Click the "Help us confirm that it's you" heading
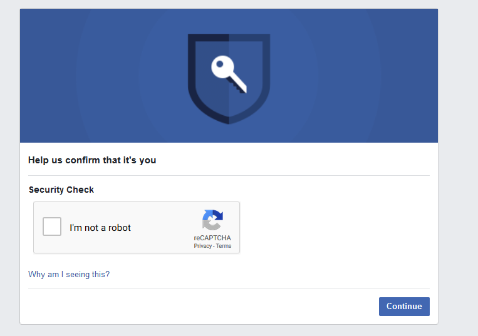Viewport: 478px width, 336px height. [92, 160]
